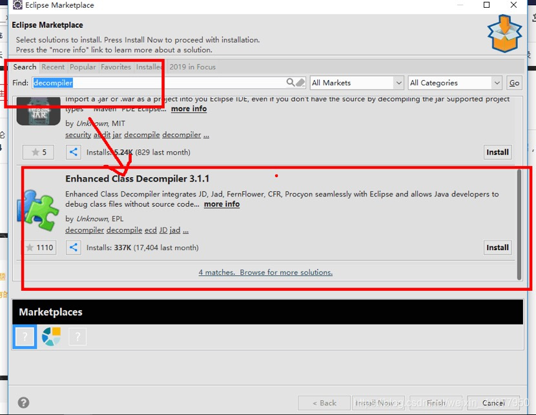The width and height of the screenshot is (536, 415).
Task: Click the Enhanced Class Decompiler 3.1.1 title
Action: [137, 179]
